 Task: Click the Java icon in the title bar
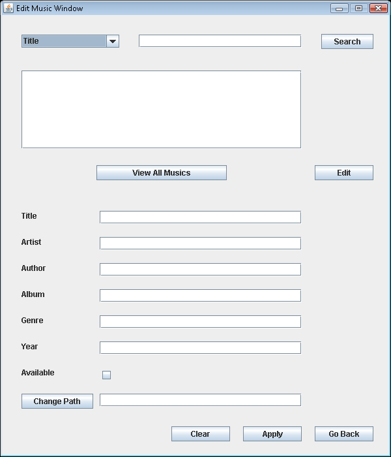click(x=8, y=8)
